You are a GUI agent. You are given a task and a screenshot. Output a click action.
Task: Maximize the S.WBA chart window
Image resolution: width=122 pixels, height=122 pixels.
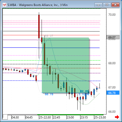click(x=107, y=5)
